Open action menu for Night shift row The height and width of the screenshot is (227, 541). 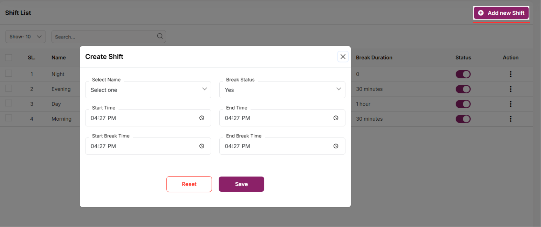[511, 74]
